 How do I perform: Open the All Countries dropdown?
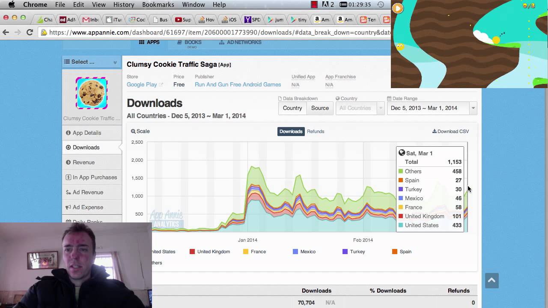[360, 108]
